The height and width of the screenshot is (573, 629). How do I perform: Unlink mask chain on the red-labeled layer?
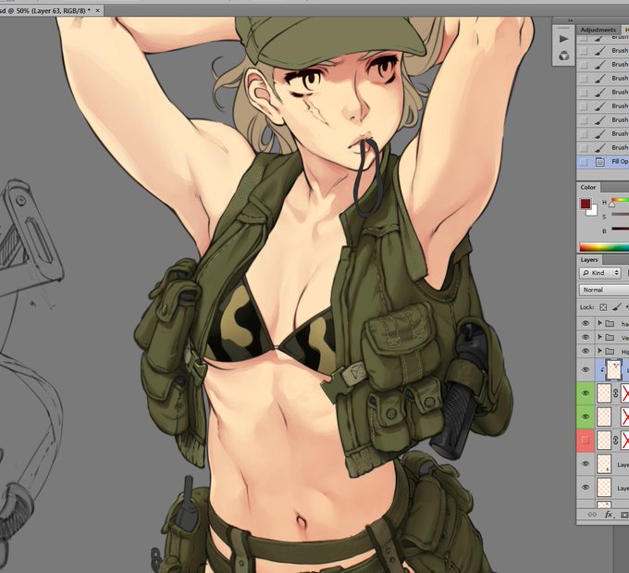click(616, 441)
